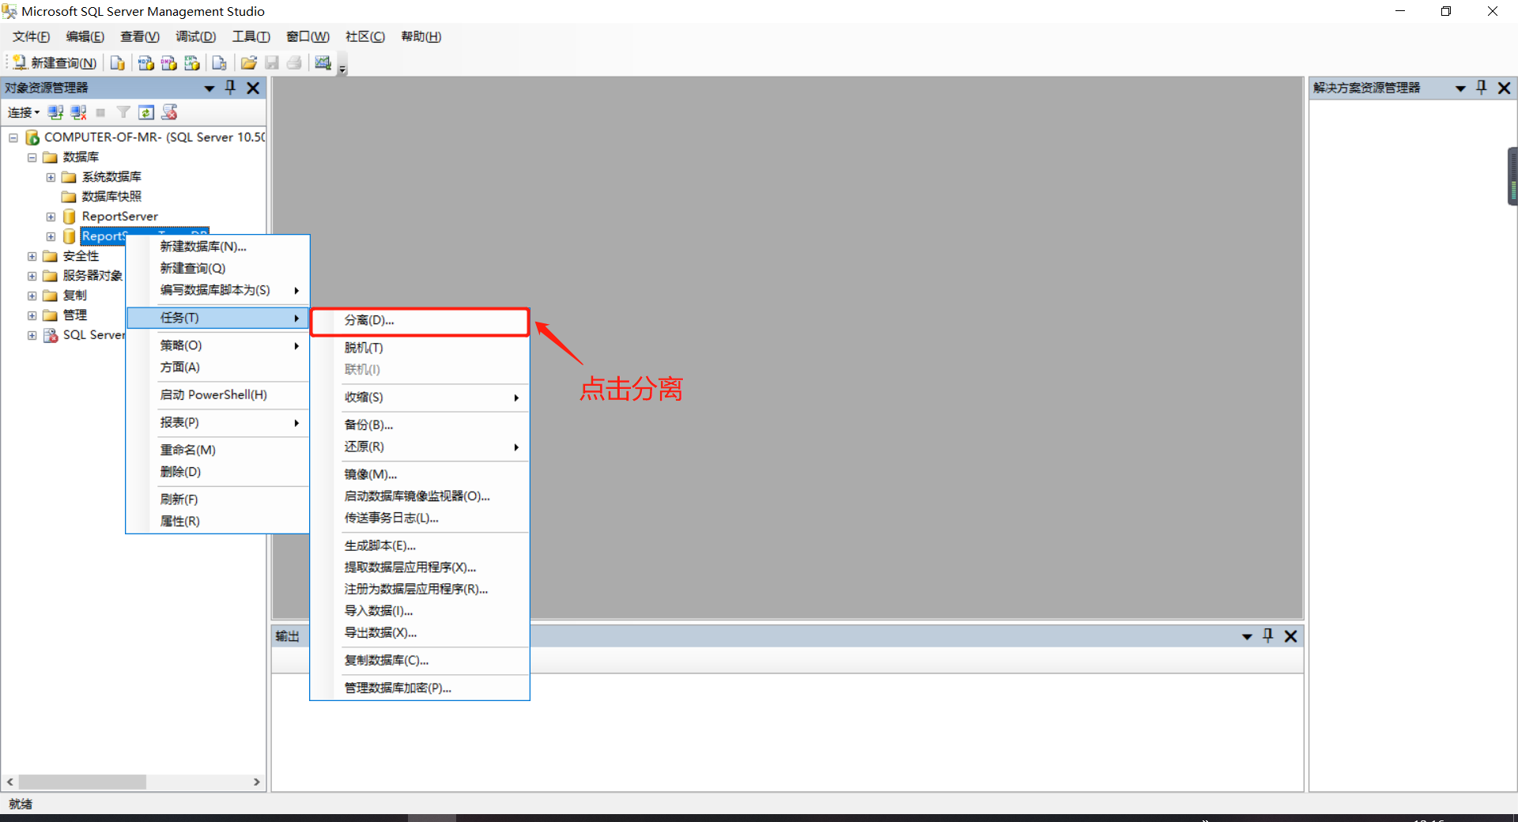Expand the ReportServer database node
Screen dimensions: 1518x822
(x=51, y=216)
